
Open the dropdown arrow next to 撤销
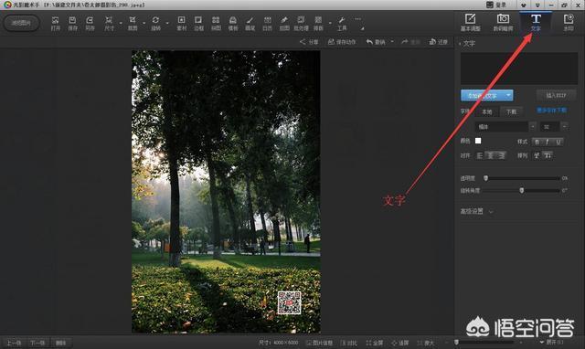(x=392, y=42)
